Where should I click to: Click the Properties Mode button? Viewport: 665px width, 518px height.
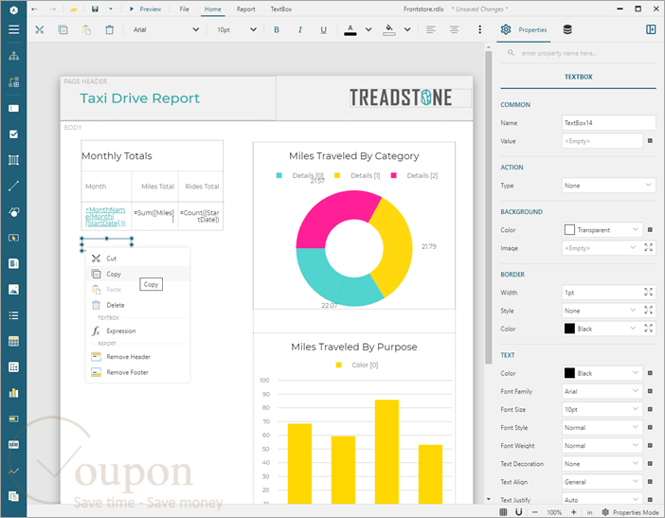[x=630, y=512]
